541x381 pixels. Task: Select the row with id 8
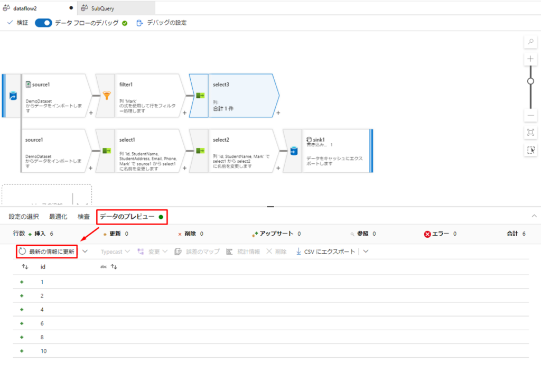[271, 337]
